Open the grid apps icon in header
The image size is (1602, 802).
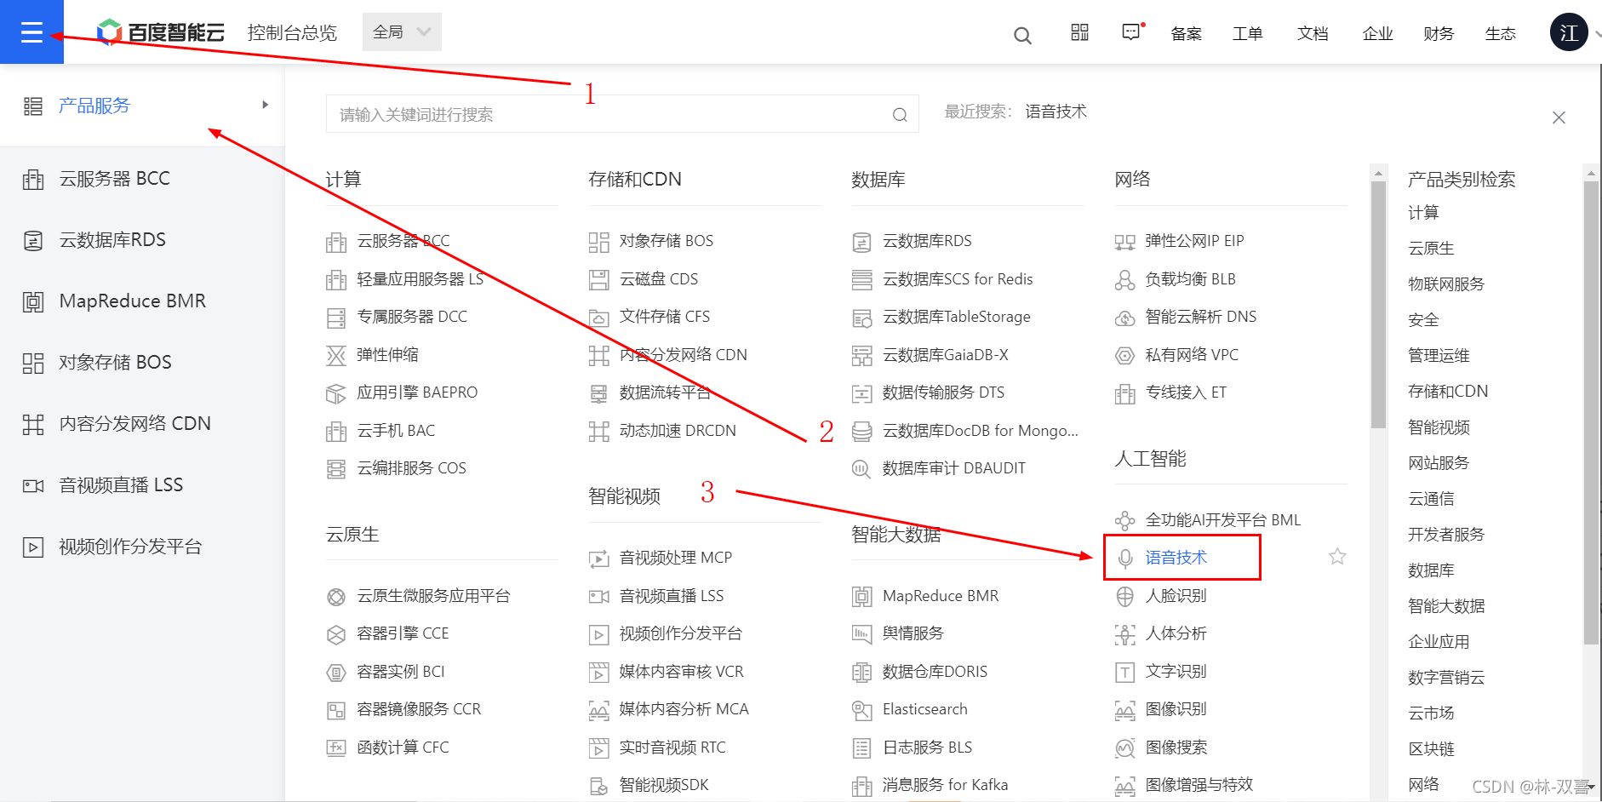pyautogui.click(x=1079, y=32)
